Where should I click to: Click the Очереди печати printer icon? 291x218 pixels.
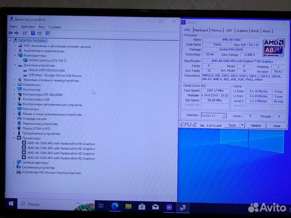coord(19,118)
